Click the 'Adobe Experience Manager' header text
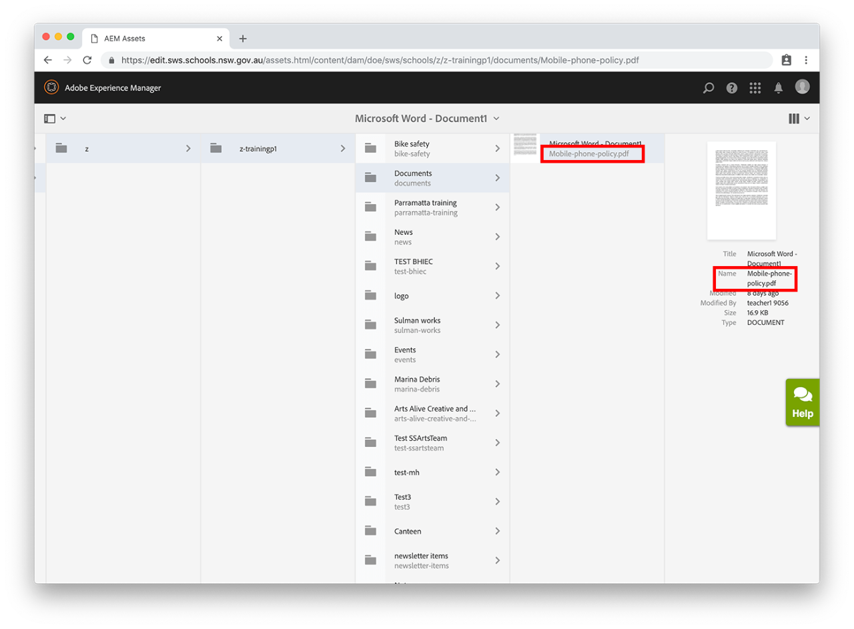Viewport: 854px width, 629px height. [x=113, y=88]
